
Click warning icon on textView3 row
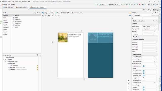(x=37, y=69)
